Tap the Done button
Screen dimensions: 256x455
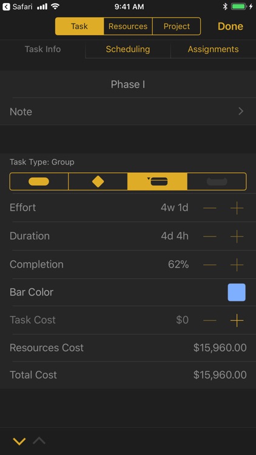tap(231, 26)
